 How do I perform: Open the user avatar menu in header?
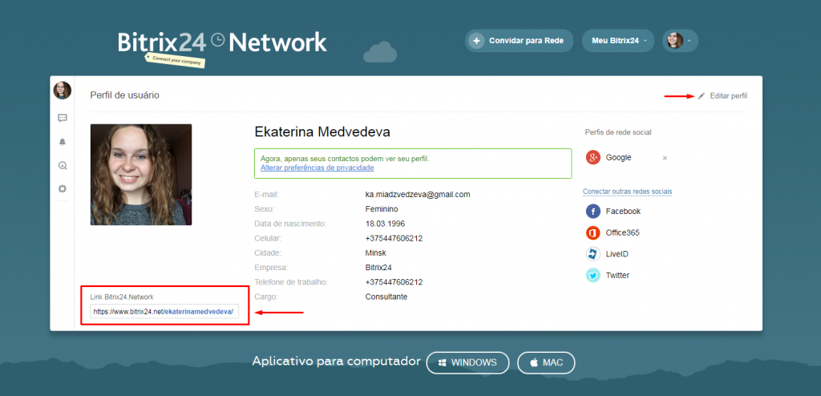tap(680, 41)
